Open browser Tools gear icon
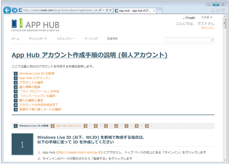Viewport: 229px width, 164px height. coord(223,10)
